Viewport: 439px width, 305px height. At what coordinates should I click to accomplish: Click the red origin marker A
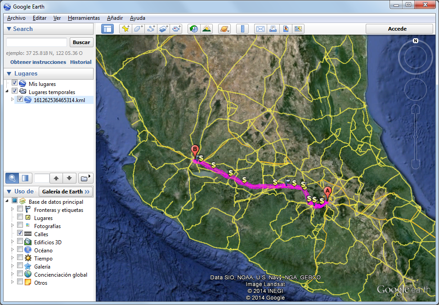(327, 193)
